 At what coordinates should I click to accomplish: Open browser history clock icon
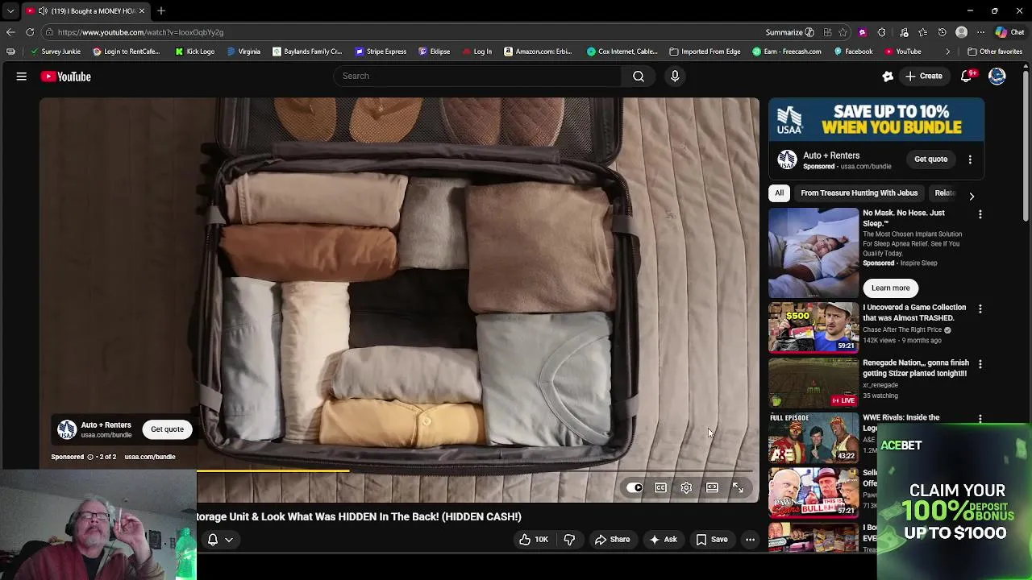pyautogui.click(x=942, y=32)
